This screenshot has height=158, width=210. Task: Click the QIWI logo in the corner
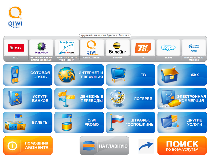[15, 17]
